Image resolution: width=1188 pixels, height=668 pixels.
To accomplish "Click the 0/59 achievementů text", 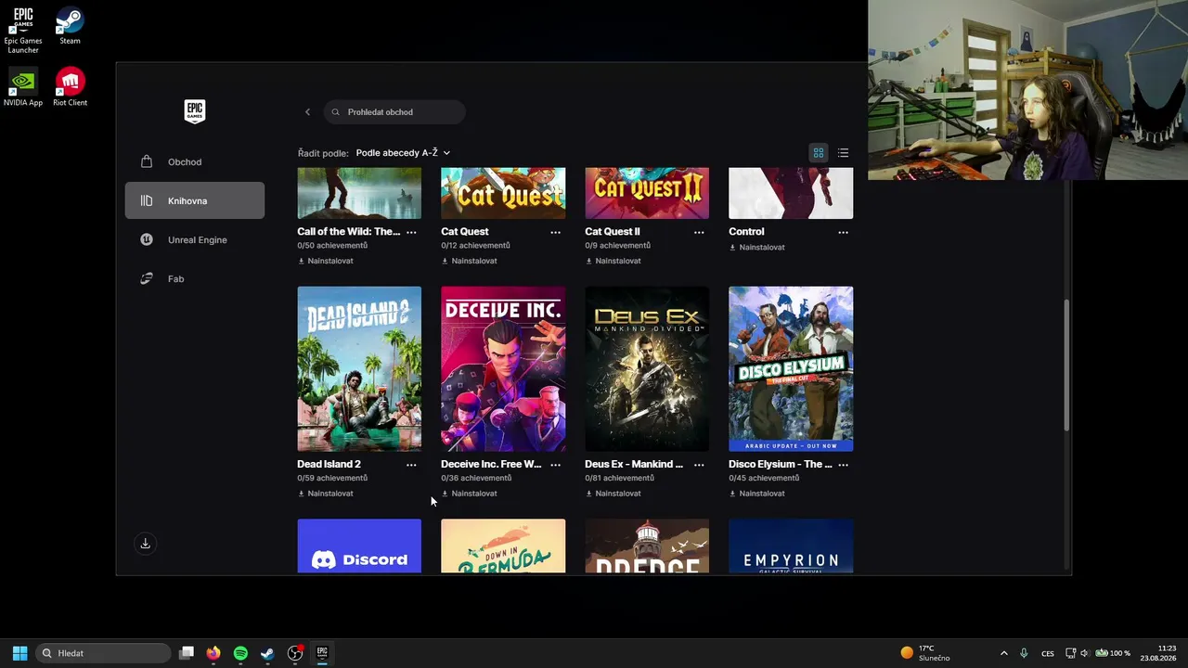I will pyautogui.click(x=332, y=478).
